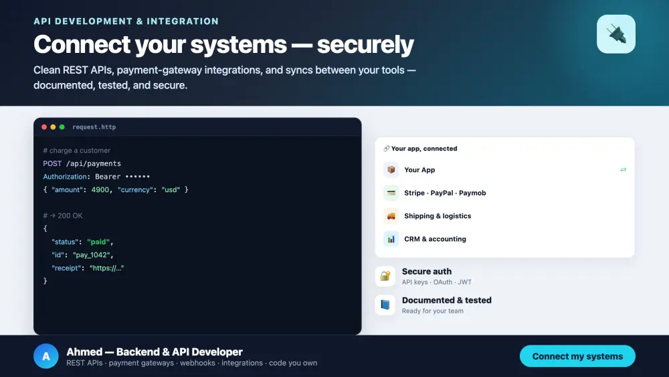Click the green sync arrows beside Your App
669x377 pixels.
(623, 170)
